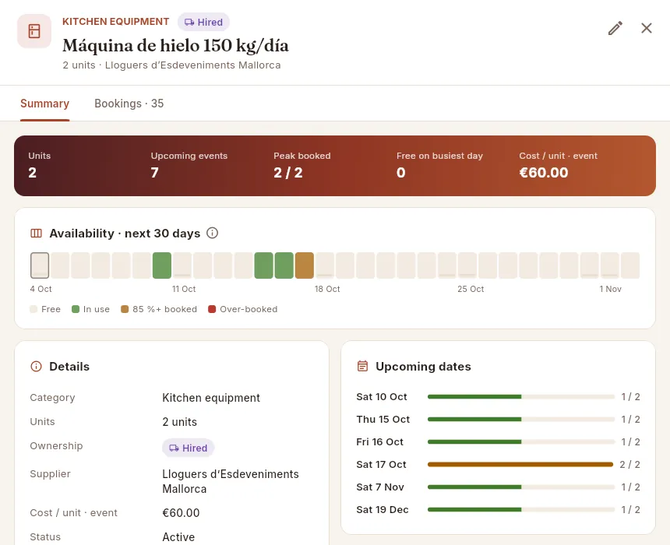Select the green 15 Oct availability cell
This screenshot has width=670, height=545.
pyautogui.click(x=263, y=265)
